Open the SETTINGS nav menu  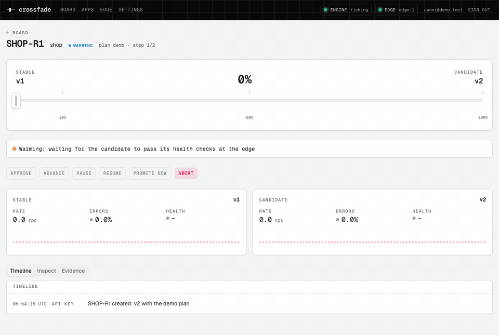point(130,10)
